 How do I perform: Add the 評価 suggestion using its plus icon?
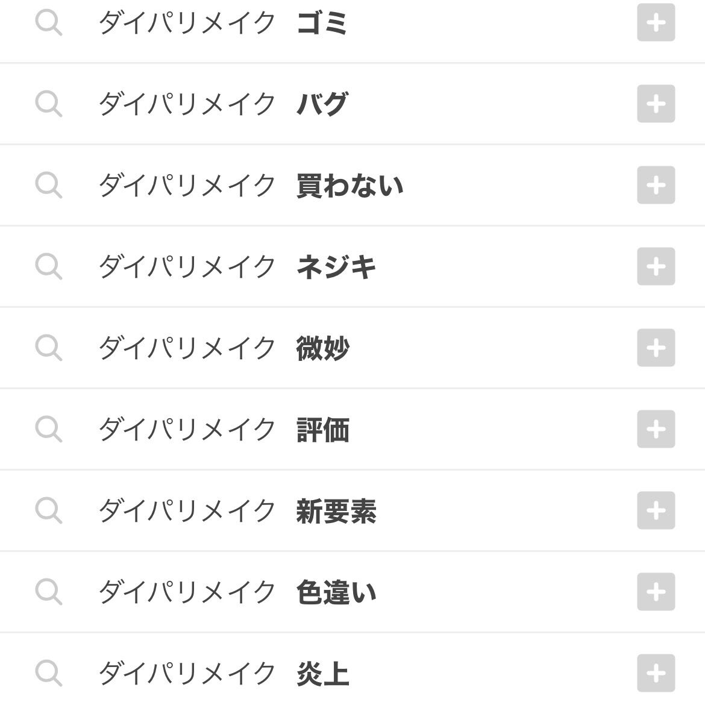[656, 429]
